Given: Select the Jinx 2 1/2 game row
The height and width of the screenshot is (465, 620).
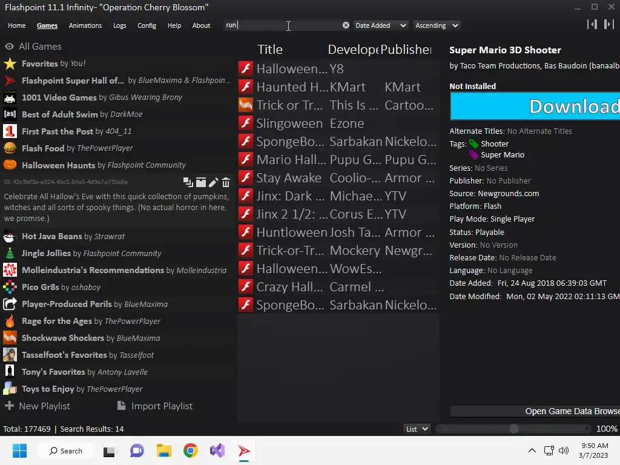Looking at the screenshot, I should tap(338, 214).
